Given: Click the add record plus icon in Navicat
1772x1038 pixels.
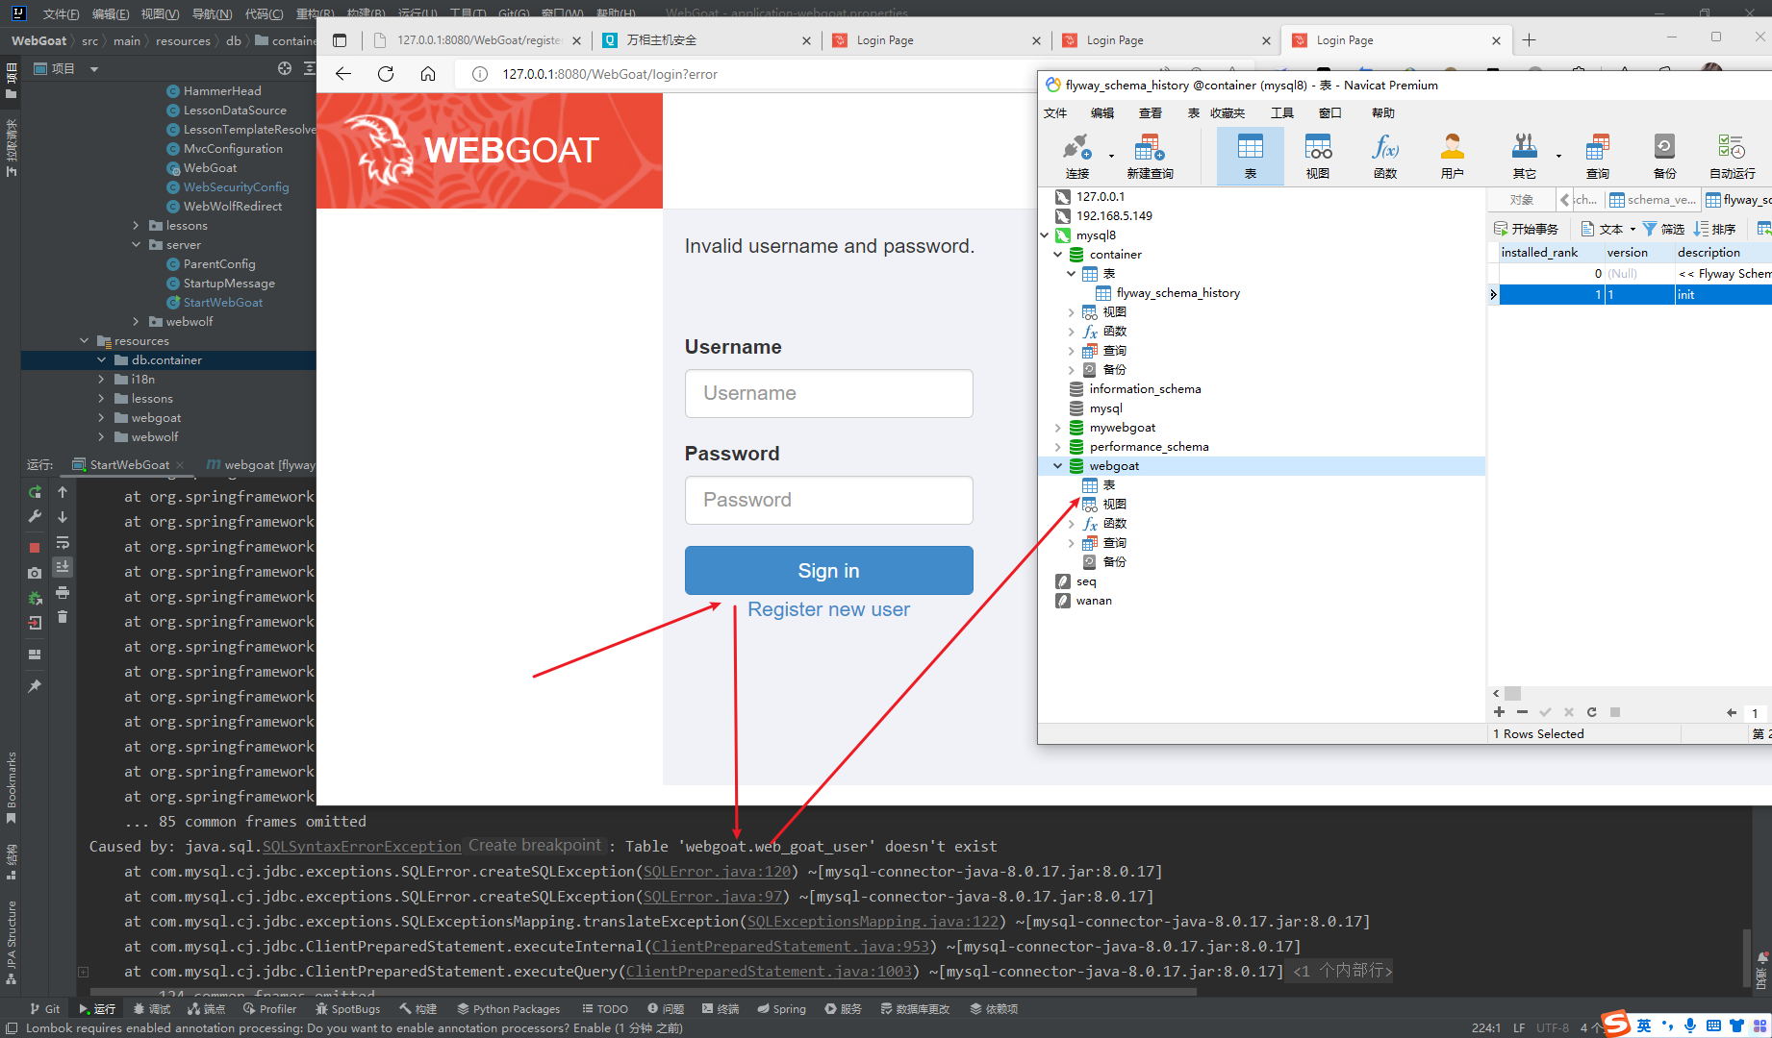Looking at the screenshot, I should coord(1499,712).
